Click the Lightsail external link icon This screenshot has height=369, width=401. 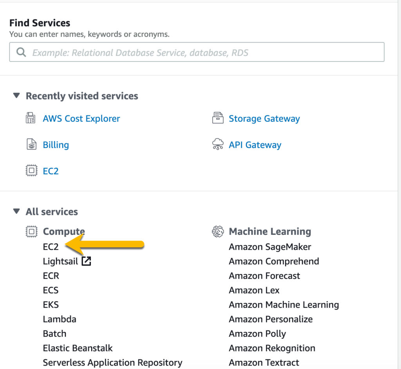(87, 261)
